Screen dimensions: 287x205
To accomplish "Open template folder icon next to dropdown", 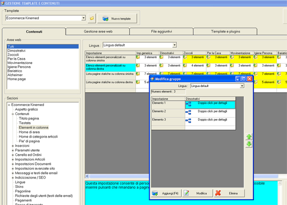I will 92,18.
